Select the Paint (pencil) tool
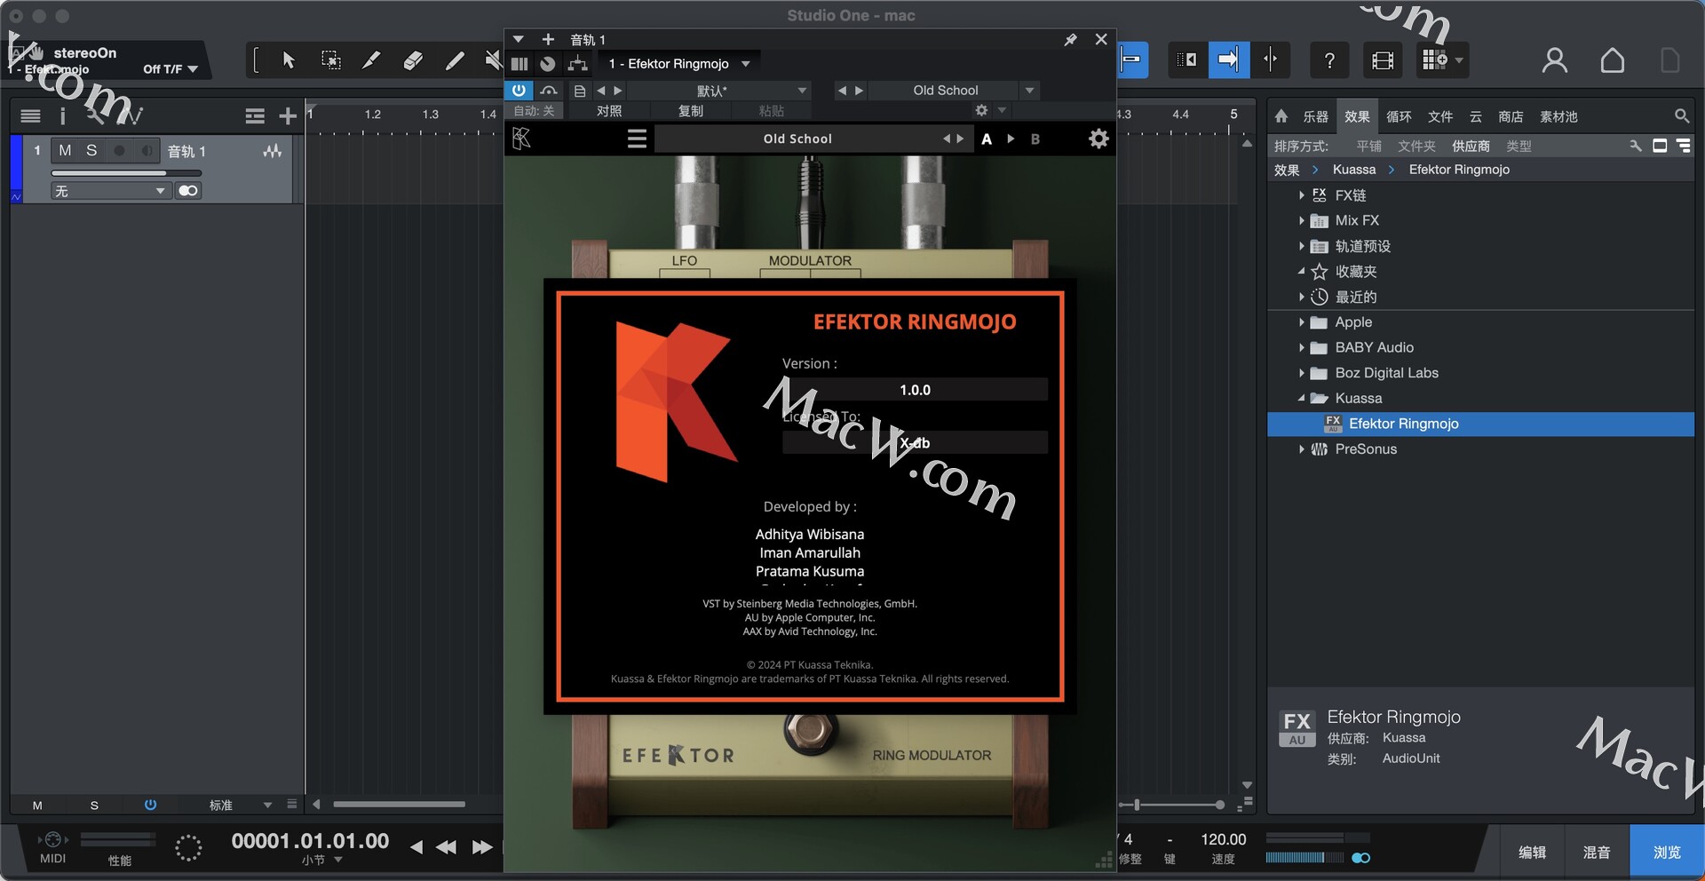The width and height of the screenshot is (1705, 881). coord(454,60)
